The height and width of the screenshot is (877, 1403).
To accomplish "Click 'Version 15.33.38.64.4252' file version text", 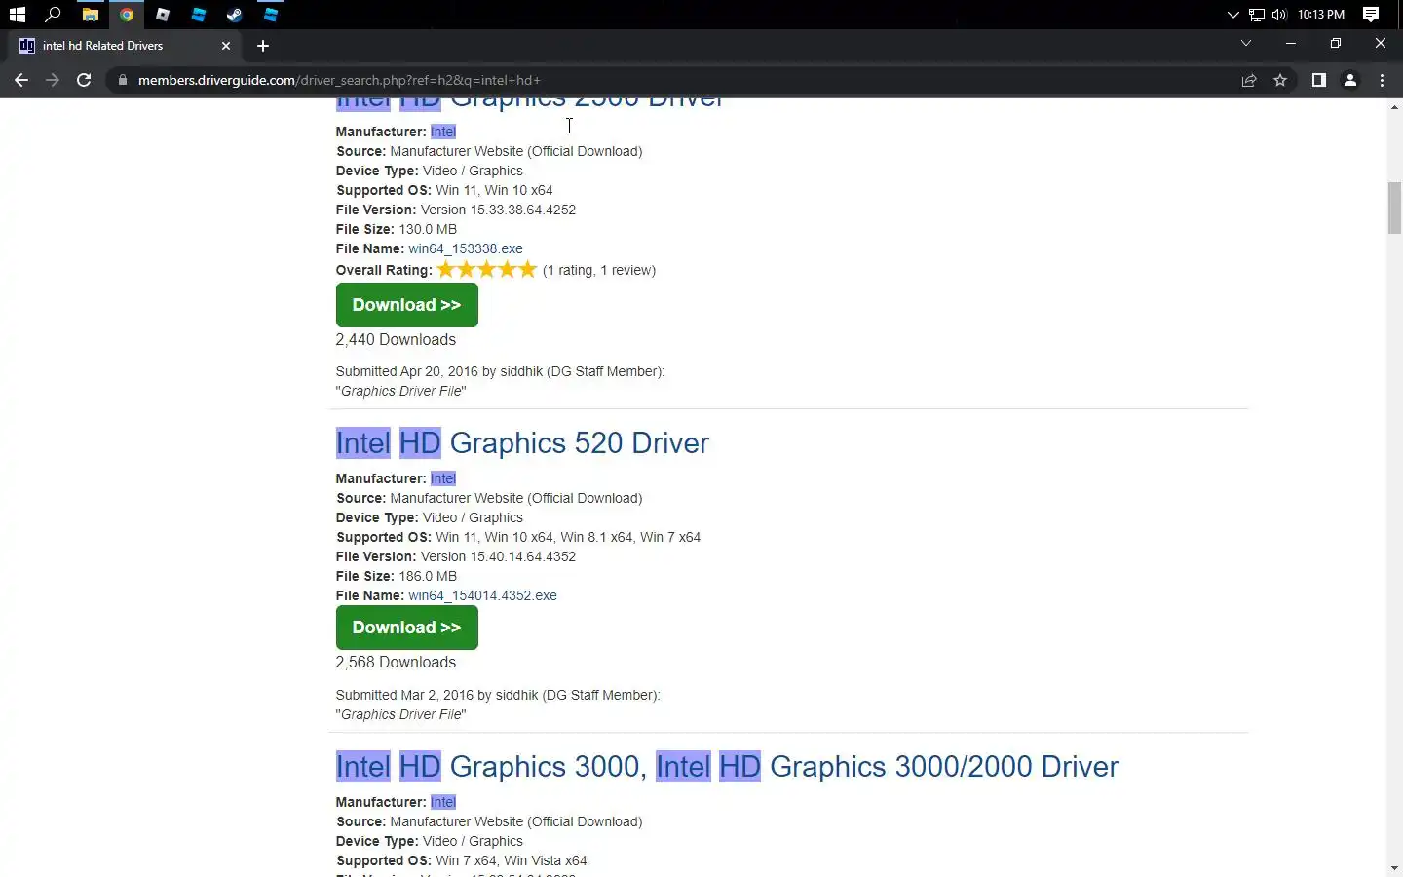I will [498, 210].
